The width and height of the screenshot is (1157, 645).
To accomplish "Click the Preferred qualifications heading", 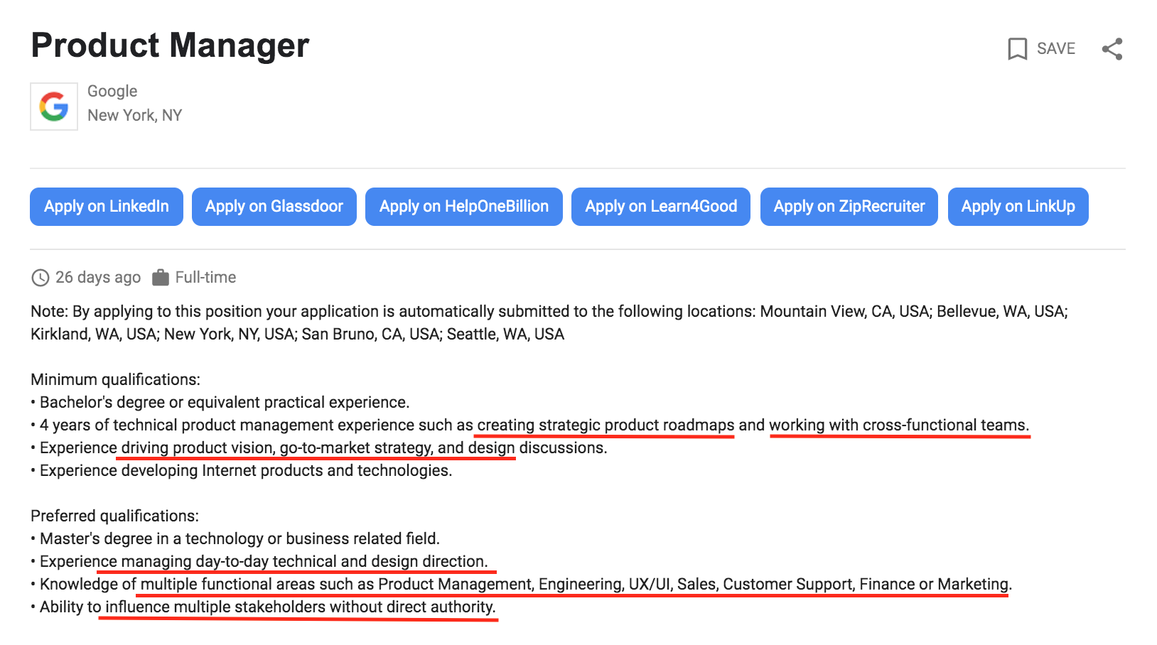I will pyautogui.click(x=115, y=516).
